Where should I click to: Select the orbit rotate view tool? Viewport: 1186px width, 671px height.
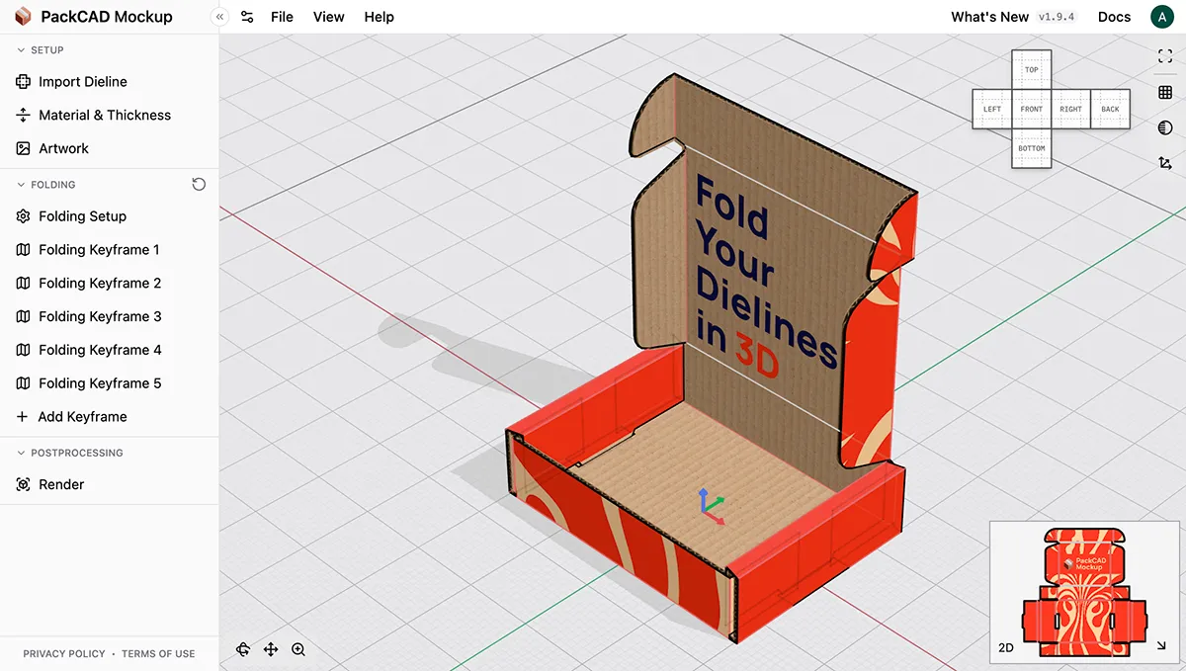[x=243, y=649]
